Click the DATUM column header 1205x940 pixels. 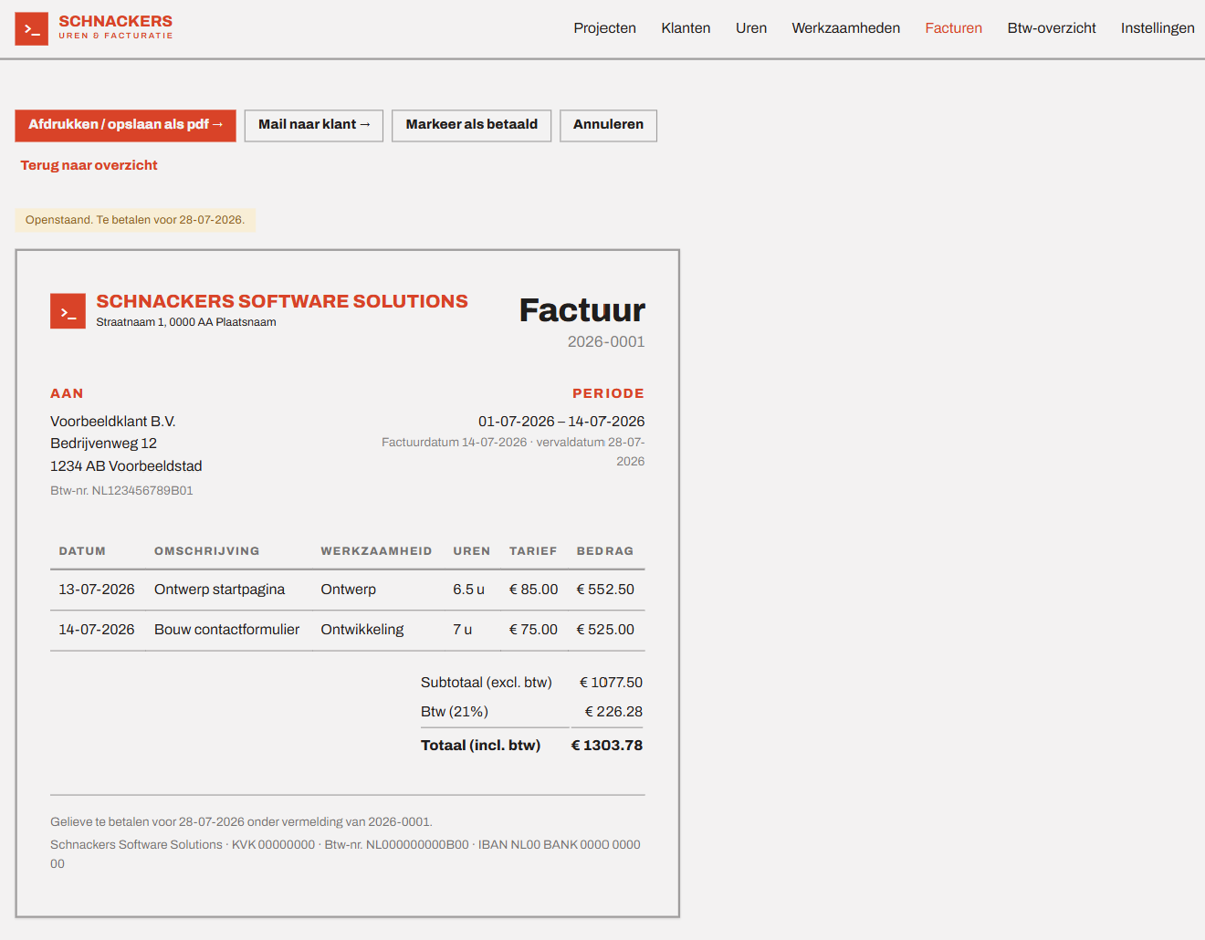82,551
